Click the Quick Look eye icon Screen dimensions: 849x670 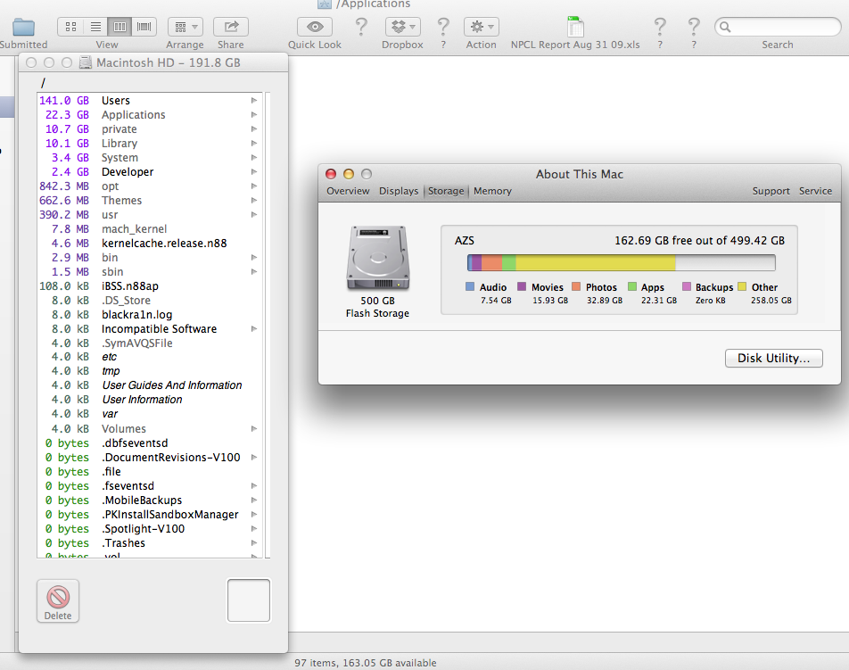pos(315,27)
